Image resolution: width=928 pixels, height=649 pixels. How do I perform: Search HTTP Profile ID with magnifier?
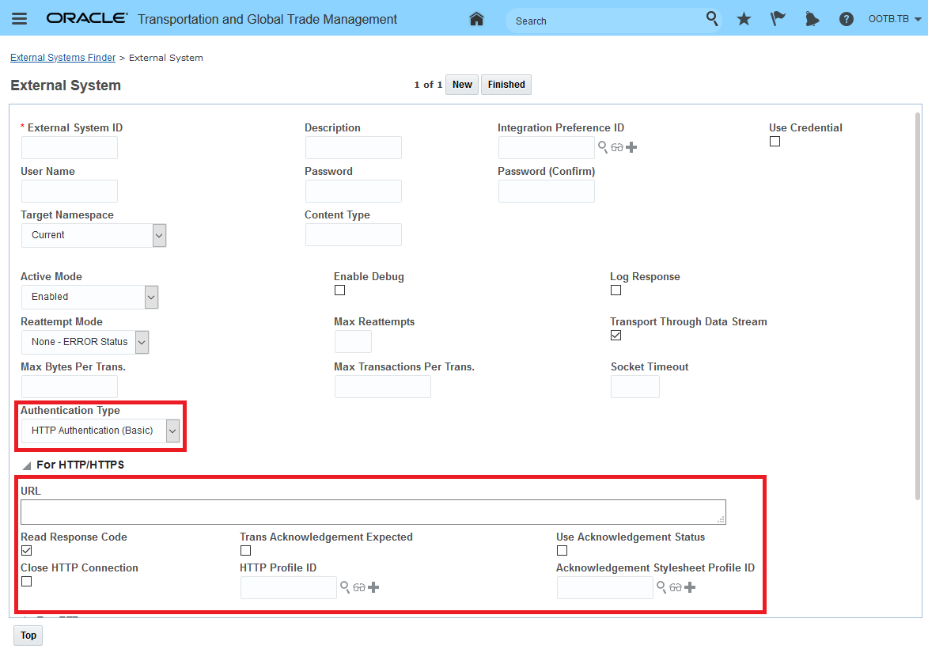(x=345, y=587)
